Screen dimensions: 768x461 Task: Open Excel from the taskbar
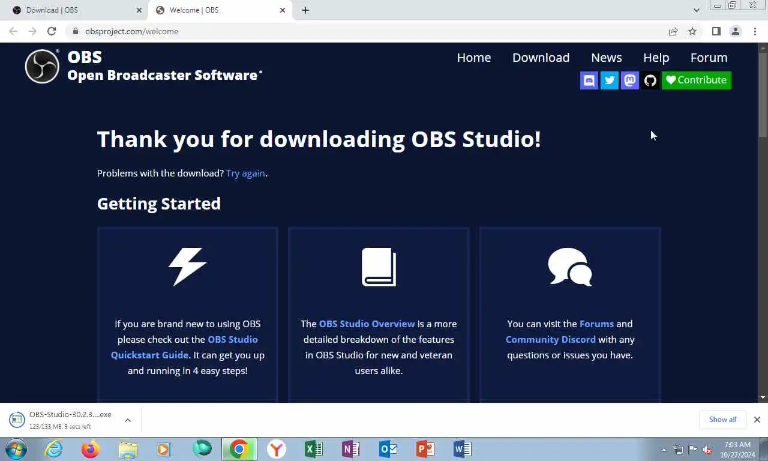(314, 449)
